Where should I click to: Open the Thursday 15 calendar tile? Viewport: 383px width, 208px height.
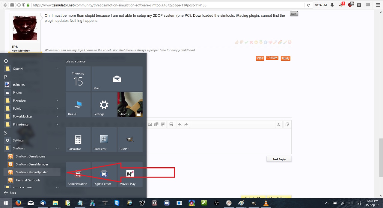tap(78, 79)
